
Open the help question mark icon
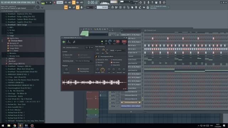click(152, 2)
